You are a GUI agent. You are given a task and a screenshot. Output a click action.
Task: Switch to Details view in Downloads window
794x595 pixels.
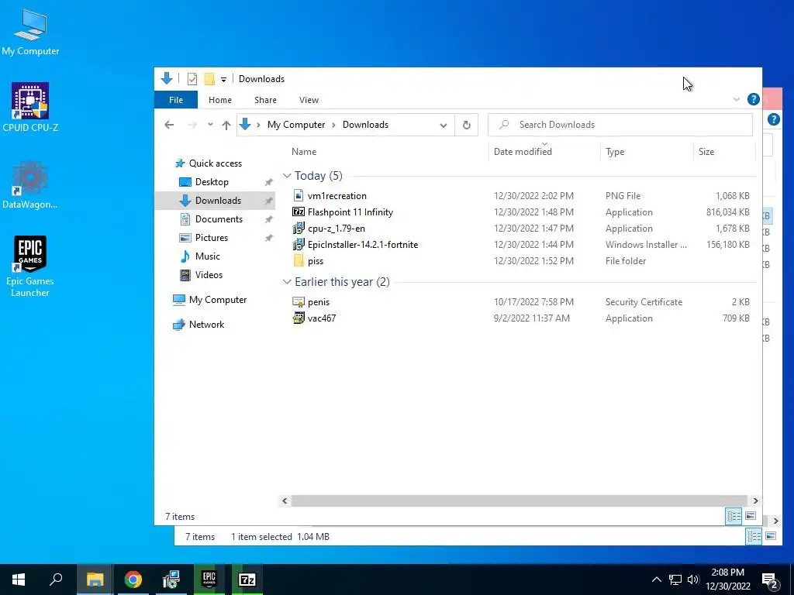click(734, 516)
